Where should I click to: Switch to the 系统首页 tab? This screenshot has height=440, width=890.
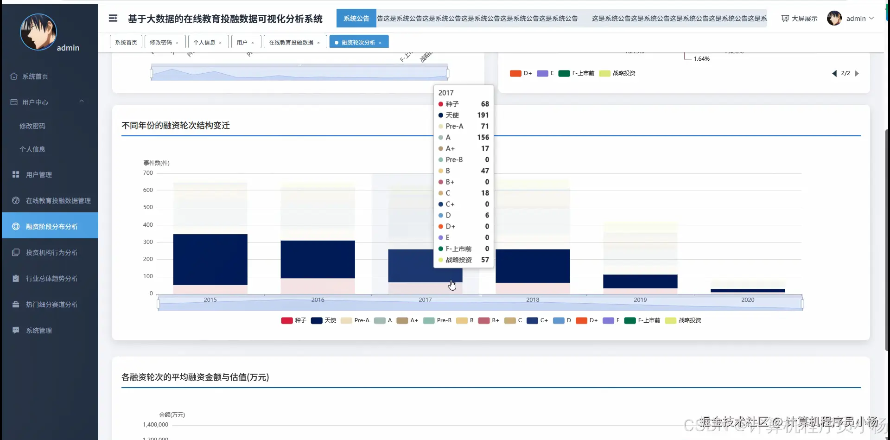(x=126, y=42)
